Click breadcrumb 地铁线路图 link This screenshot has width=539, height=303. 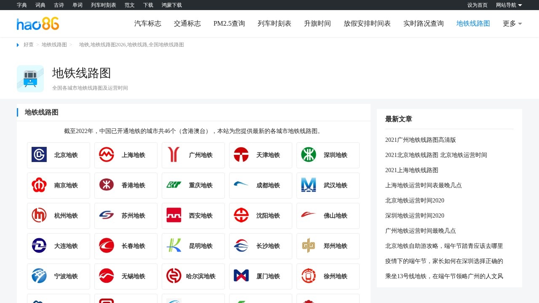pos(54,45)
